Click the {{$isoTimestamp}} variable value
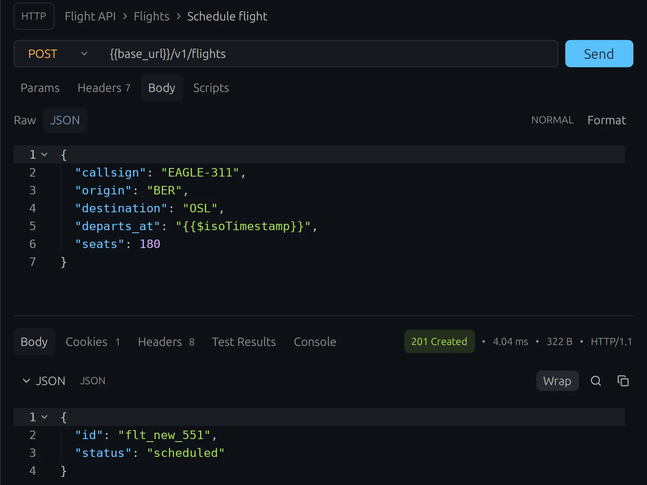The height and width of the screenshot is (485, 647). [x=243, y=226]
